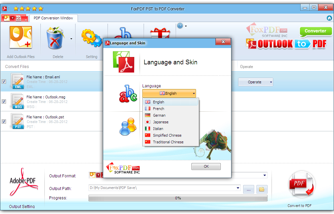The height and width of the screenshot is (214, 334).
Task: Click the OUTLOOK to PDF banner
Action: pyautogui.click(x=286, y=44)
